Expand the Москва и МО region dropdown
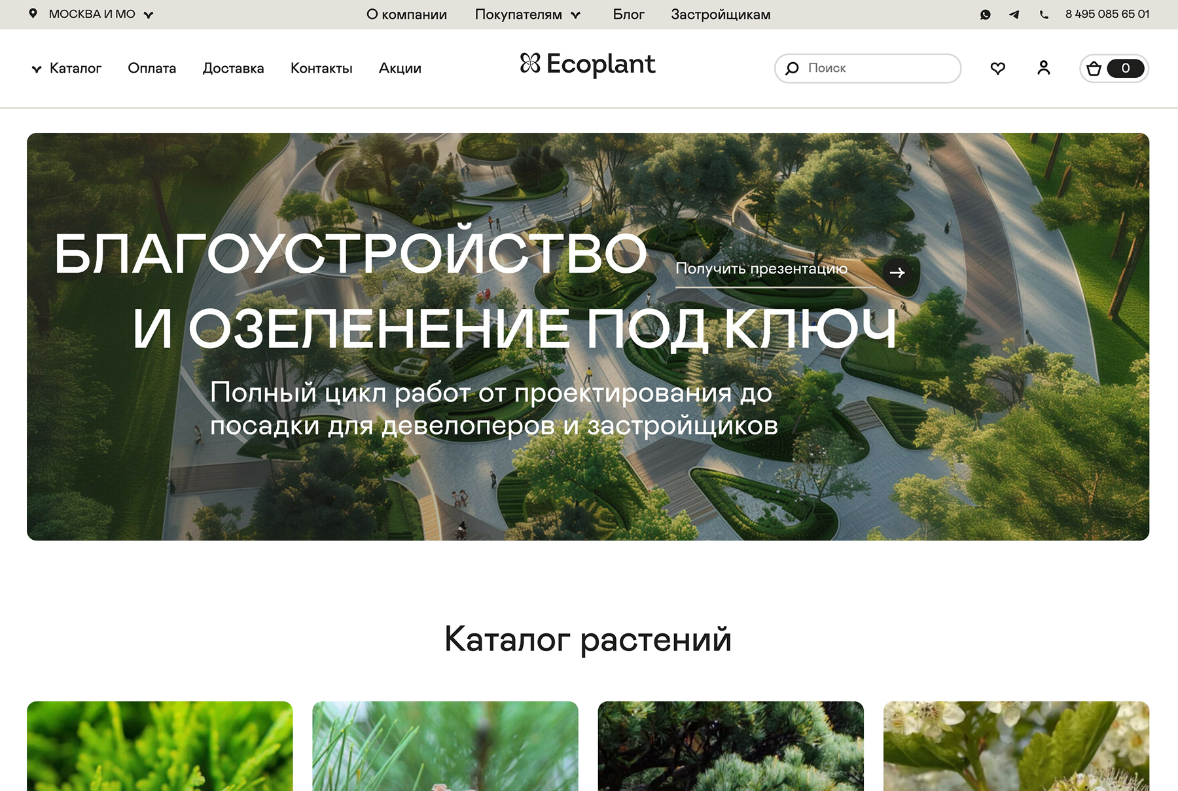Viewport: 1178px width, 791px height. 92,14
